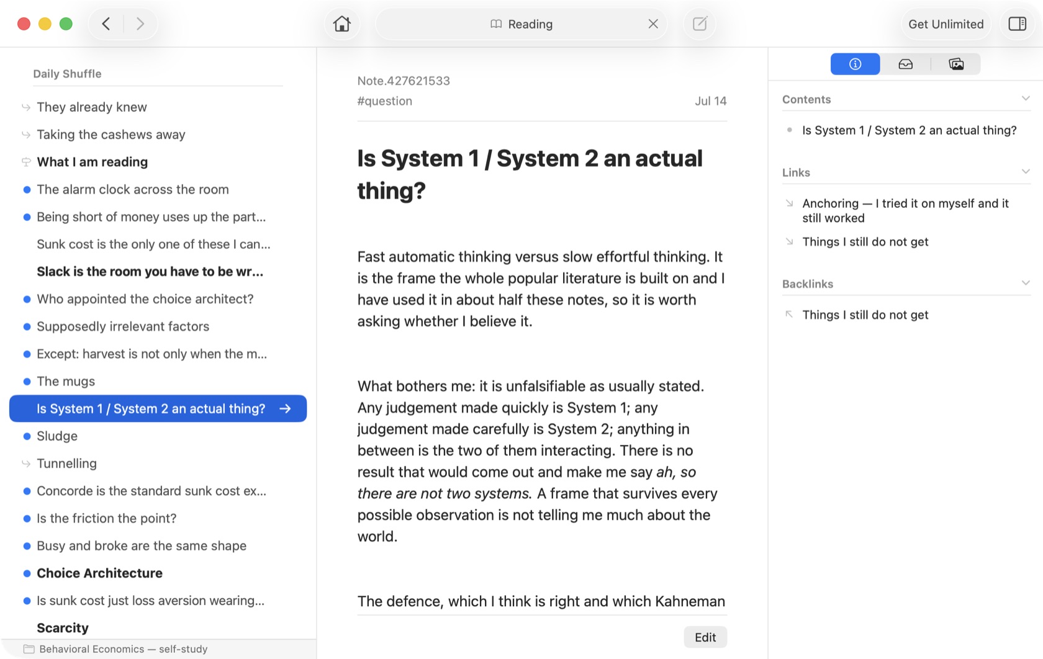Click the arrow on the selected System 1 note

pyautogui.click(x=285, y=409)
